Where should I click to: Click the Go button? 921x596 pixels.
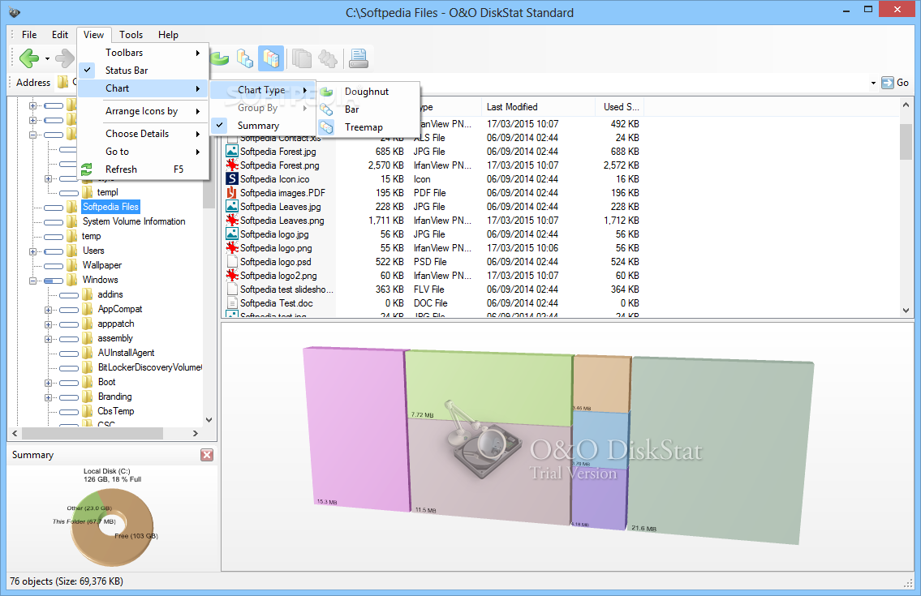click(x=895, y=83)
